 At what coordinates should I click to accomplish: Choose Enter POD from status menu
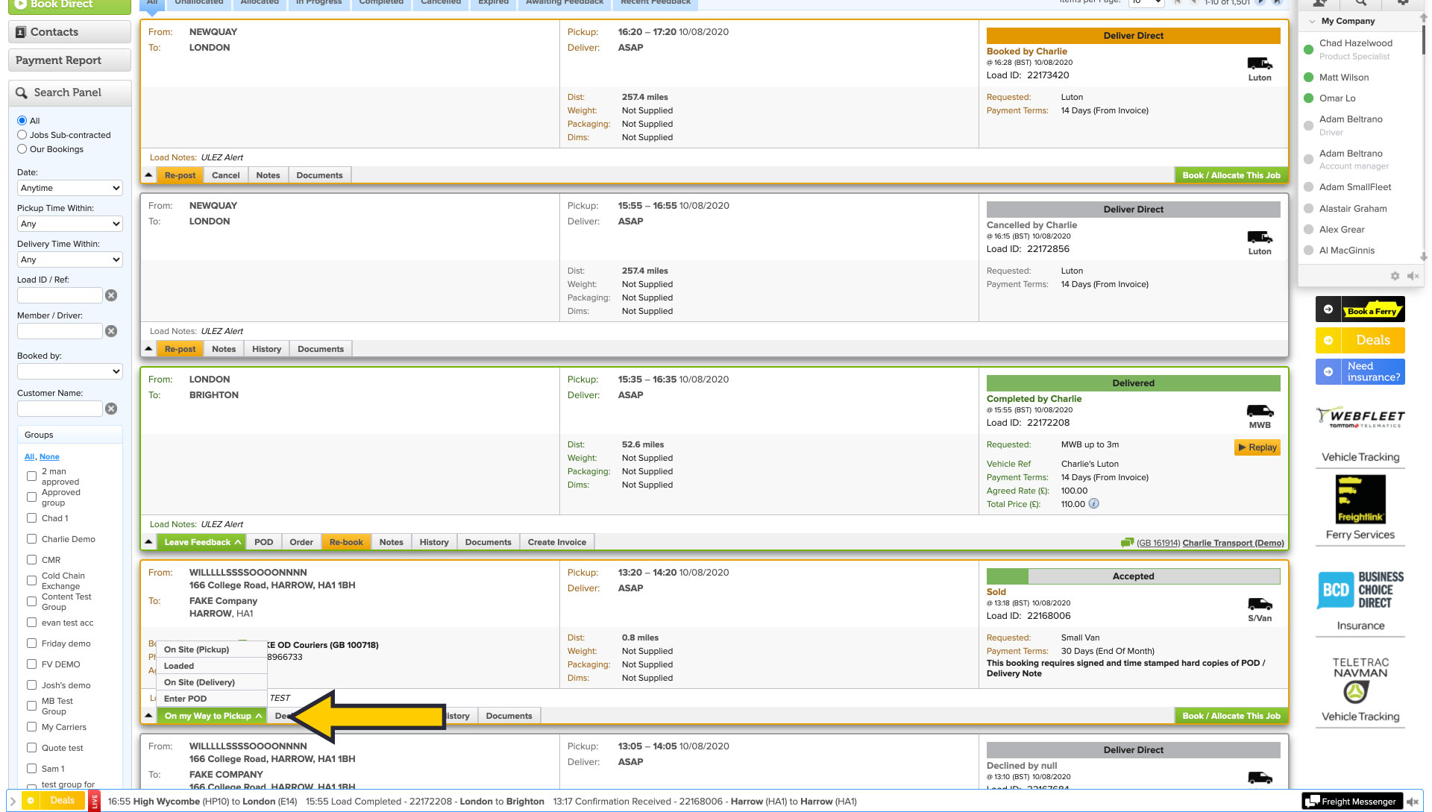(185, 699)
